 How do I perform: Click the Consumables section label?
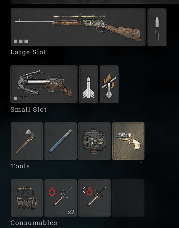[x=34, y=223]
